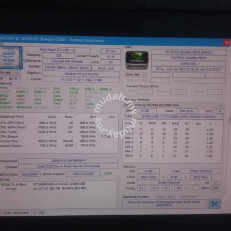Click the DDR3-1600 / PC3-12800 module type field
Image resolution: width=231 pixels, height=231 pixels.
179,116
